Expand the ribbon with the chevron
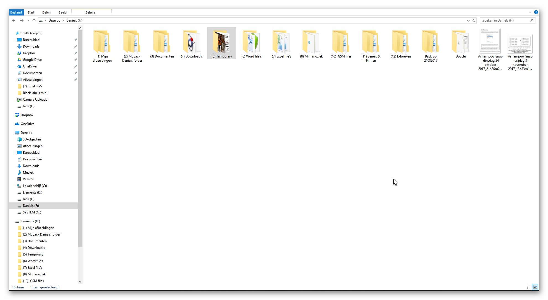The height and width of the screenshot is (300, 548). pos(530,12)
